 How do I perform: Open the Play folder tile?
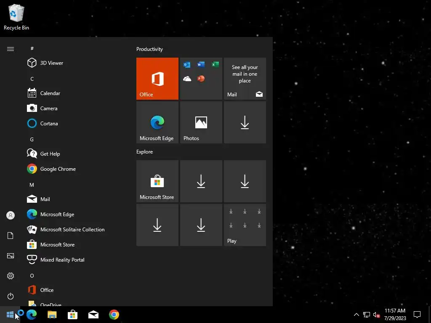[x=245, y=225]
